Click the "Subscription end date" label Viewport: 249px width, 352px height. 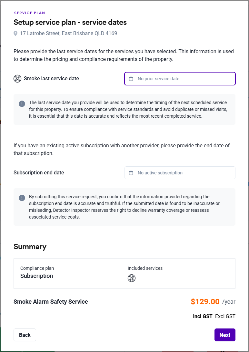[39, 173]
